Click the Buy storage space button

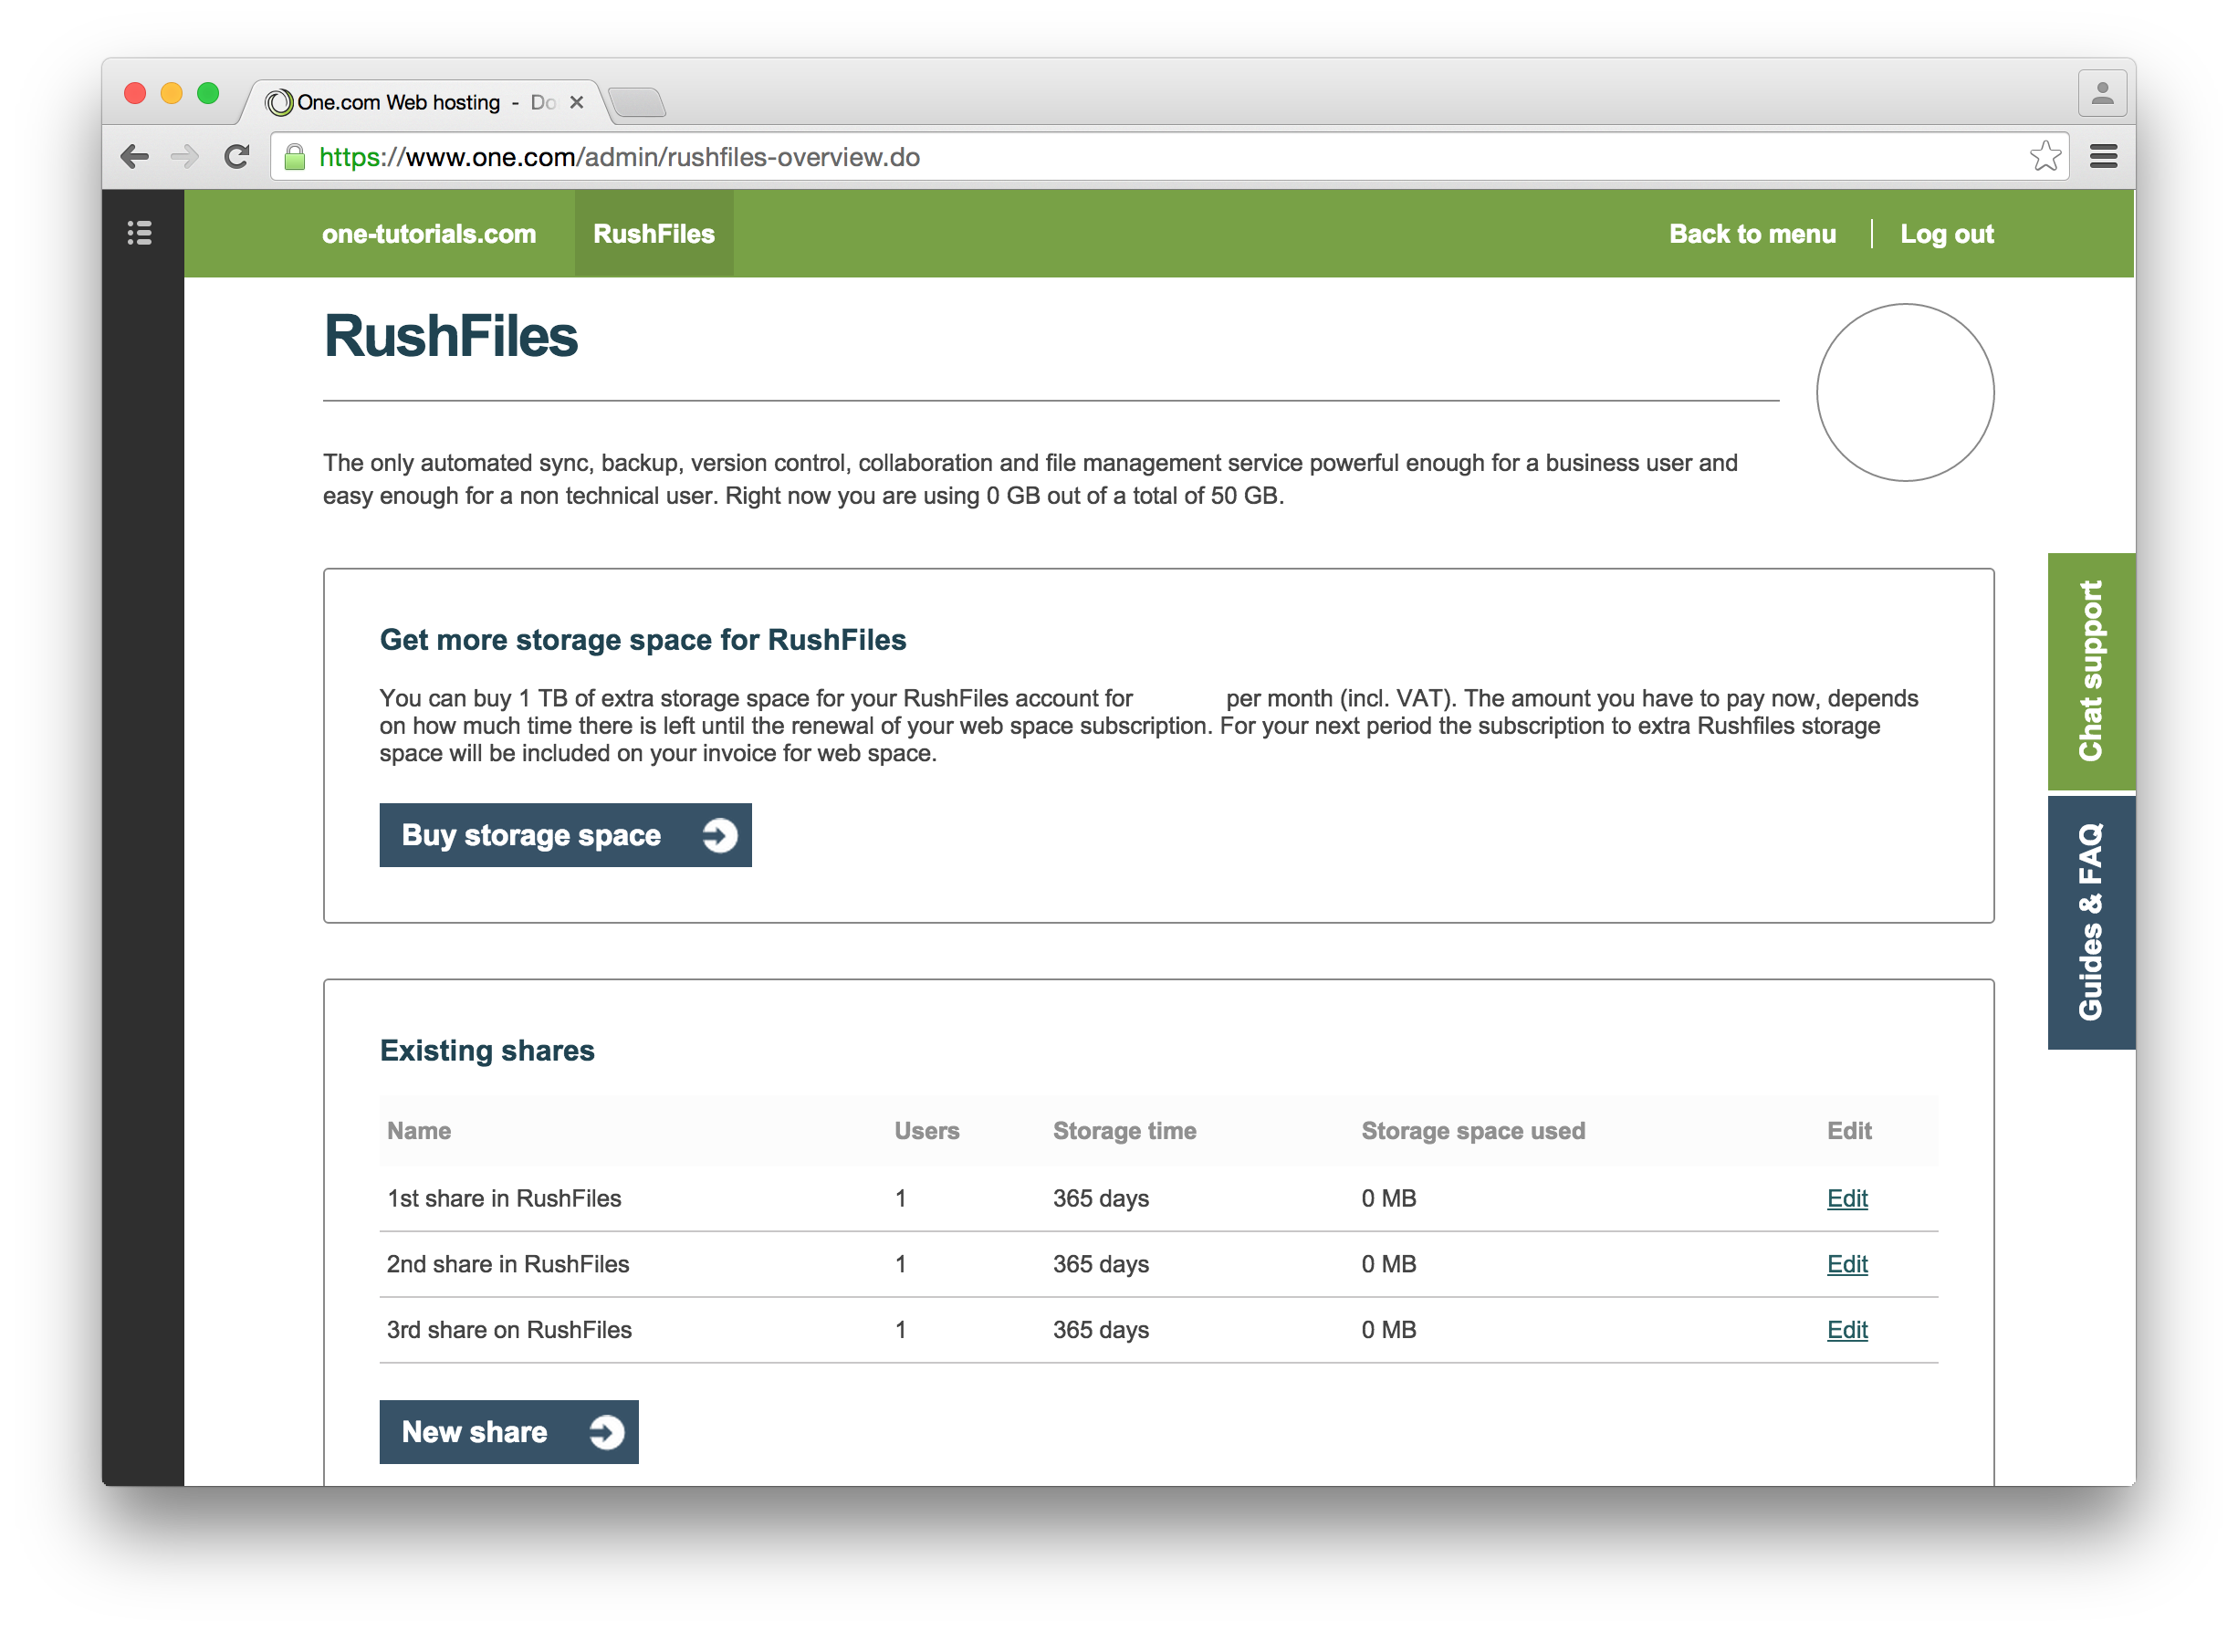pos(565,836)
